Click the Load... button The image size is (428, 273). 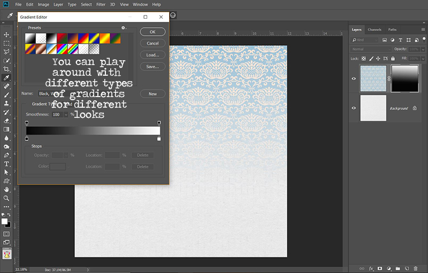(152, 55)
